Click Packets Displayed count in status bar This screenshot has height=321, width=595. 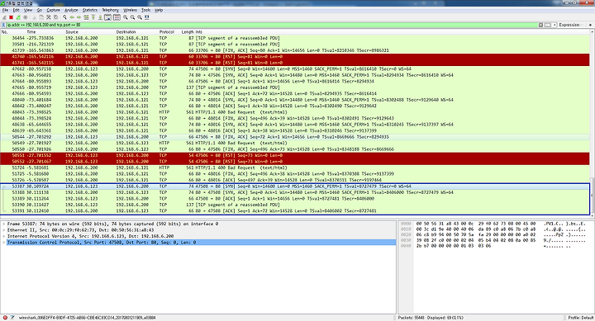(x=431, y=318)
